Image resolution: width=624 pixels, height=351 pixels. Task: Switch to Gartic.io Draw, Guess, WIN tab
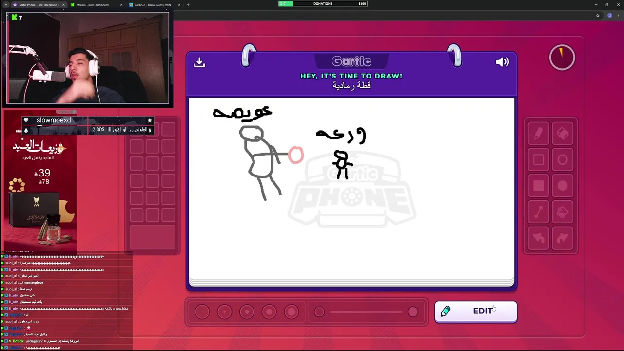(153, 5)
